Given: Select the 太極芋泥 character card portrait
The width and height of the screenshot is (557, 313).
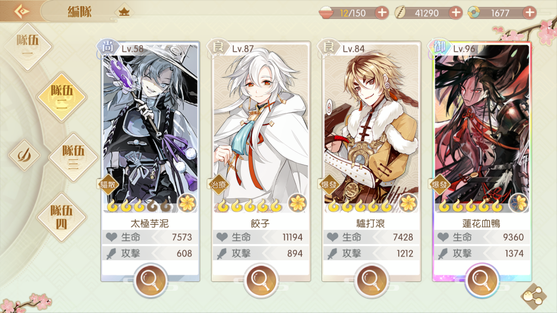Looking at the screenshot, I should click(x=150, y=128).
